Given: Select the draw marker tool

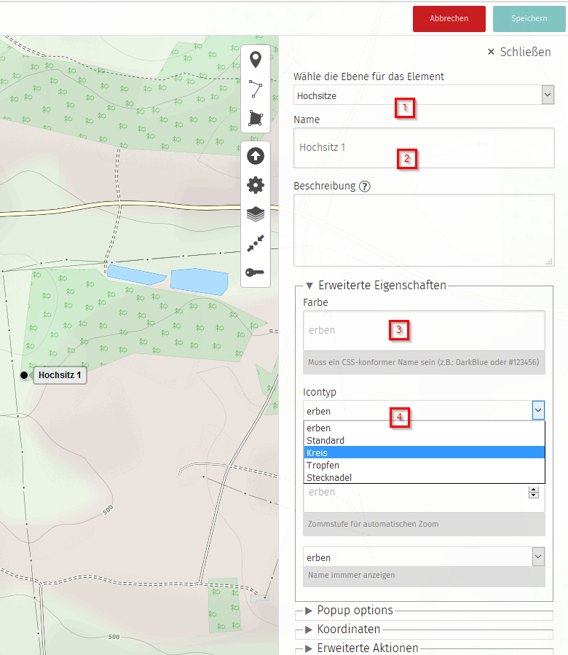Looking at the screenshot, I should point(256,60).
